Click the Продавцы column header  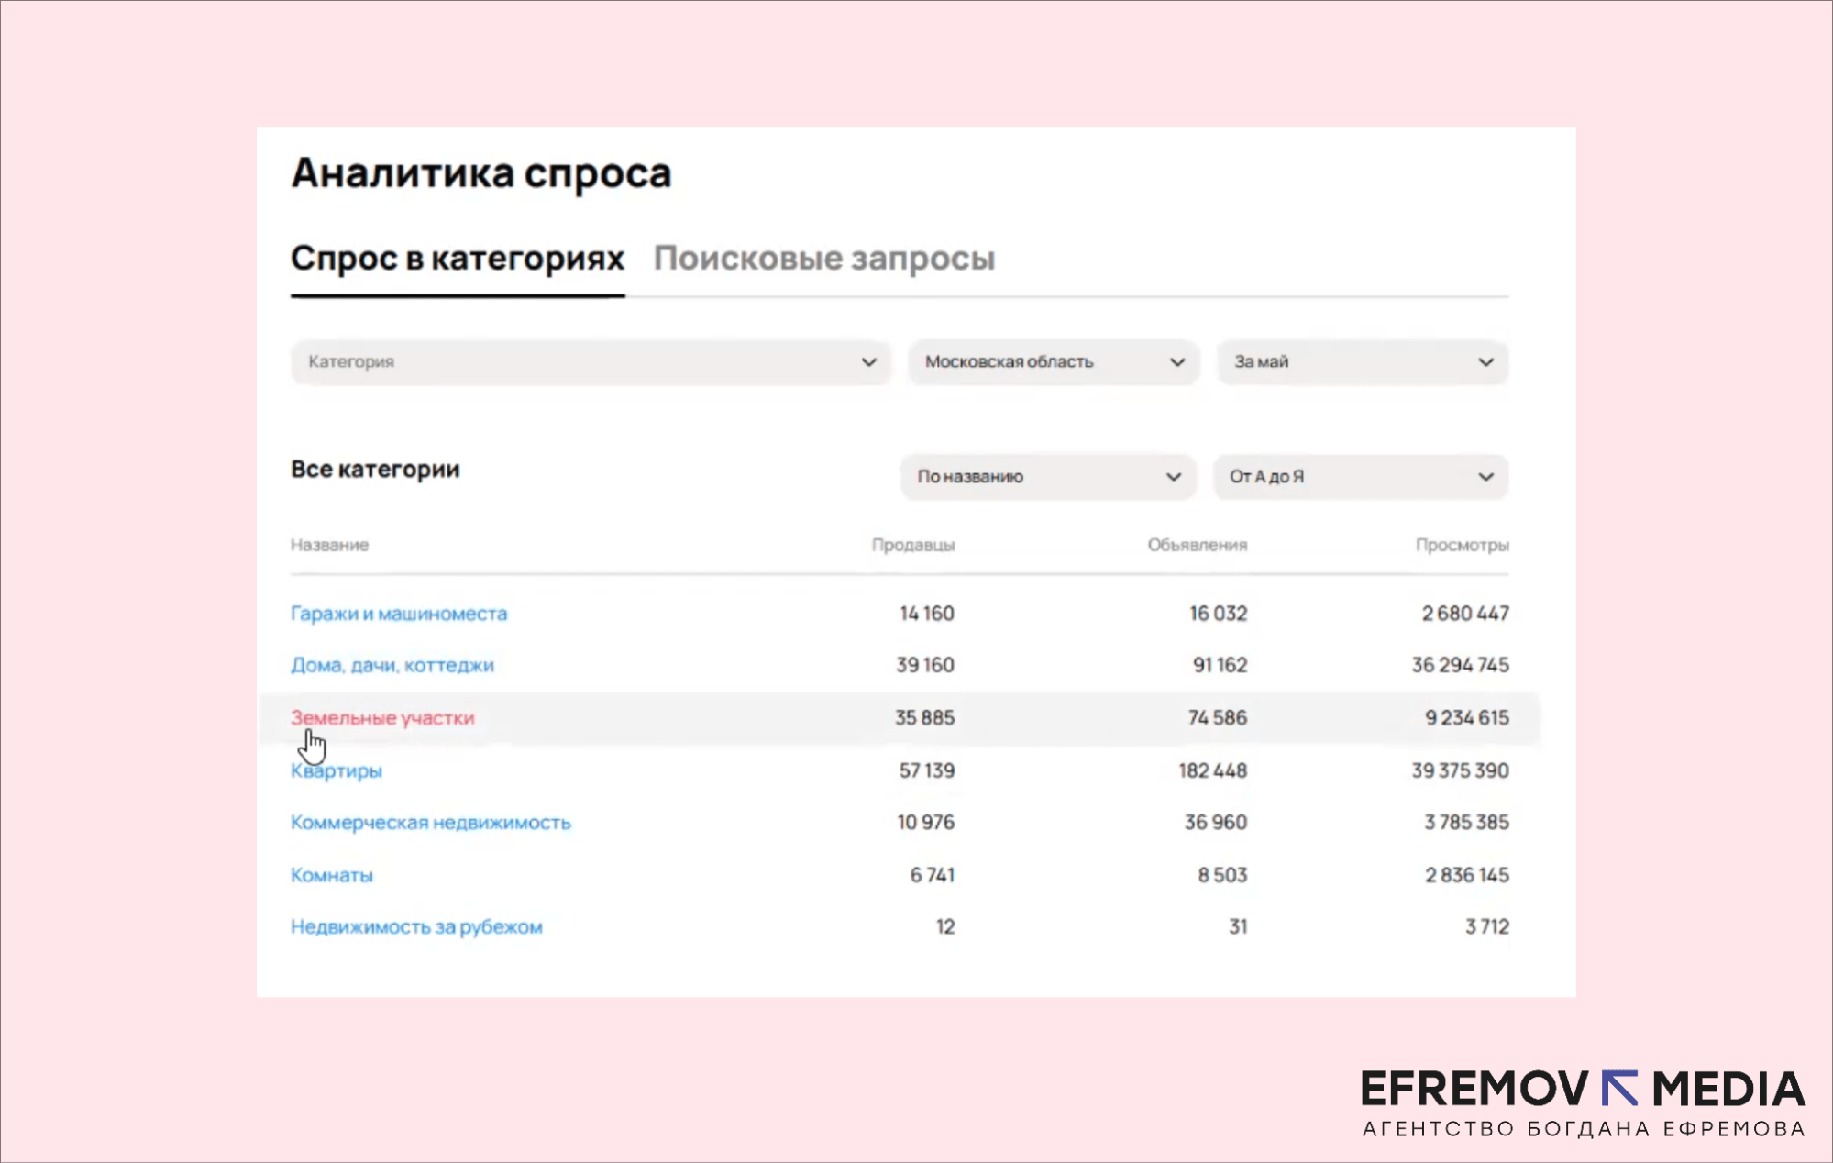912,545
